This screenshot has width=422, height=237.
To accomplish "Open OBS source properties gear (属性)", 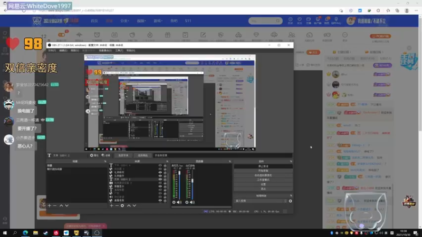I will click(94, 155).
